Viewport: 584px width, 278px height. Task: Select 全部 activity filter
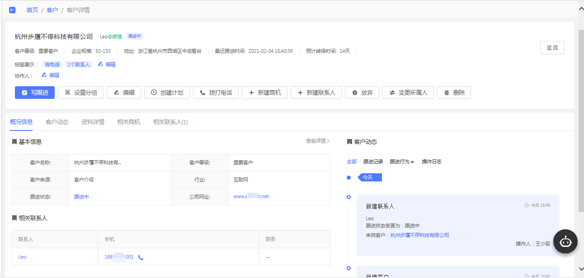pyautogui.click(x=352, y=162)
